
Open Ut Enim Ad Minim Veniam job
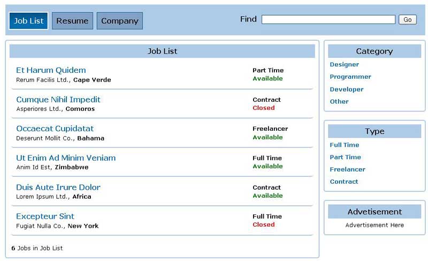66,158
